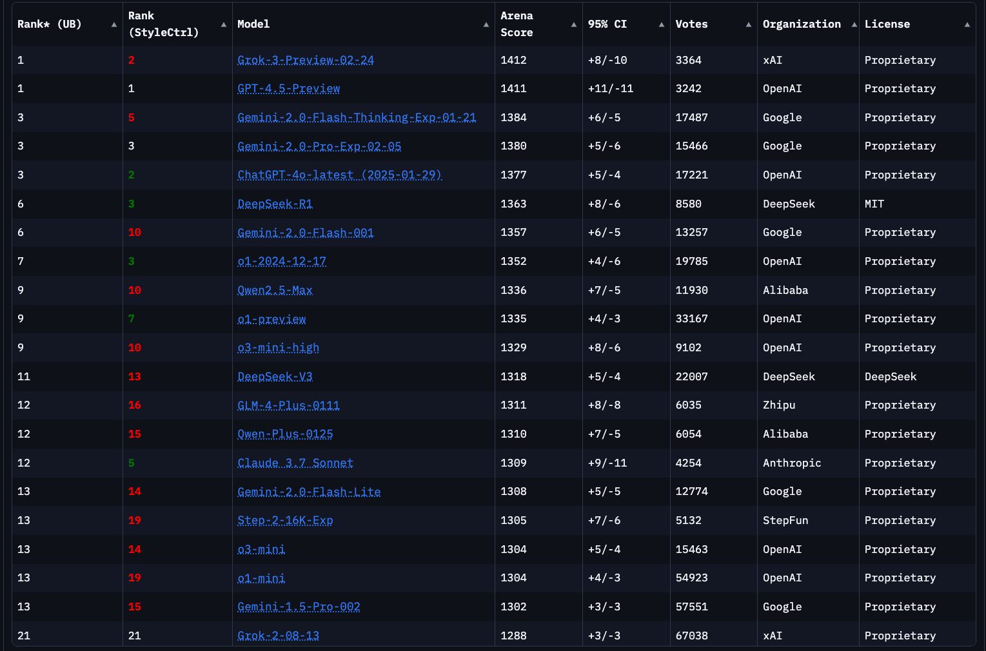Select the Votes cell 8580
This screenshot has width=986, height=651.
(x=689, y=204)
